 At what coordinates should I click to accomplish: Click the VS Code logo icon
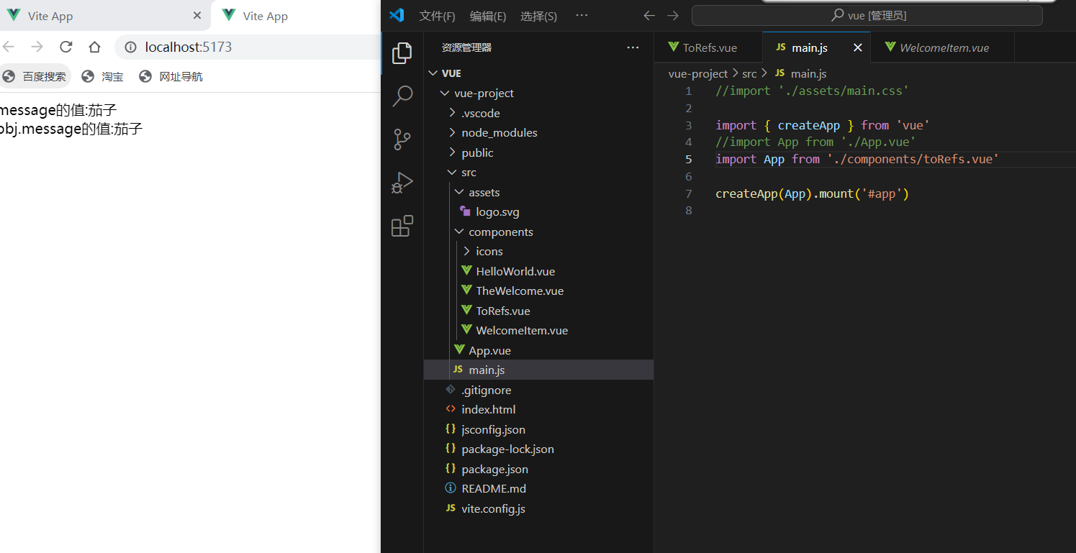tap(397, 15)
